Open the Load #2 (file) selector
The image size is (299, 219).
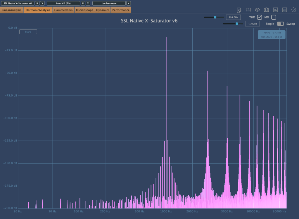63,3
